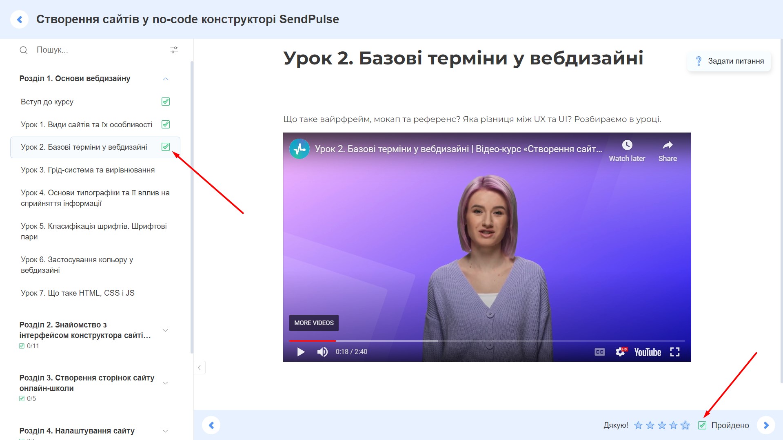Toggle closed captions on the video
783x440 pixels.
coord(599,352)
